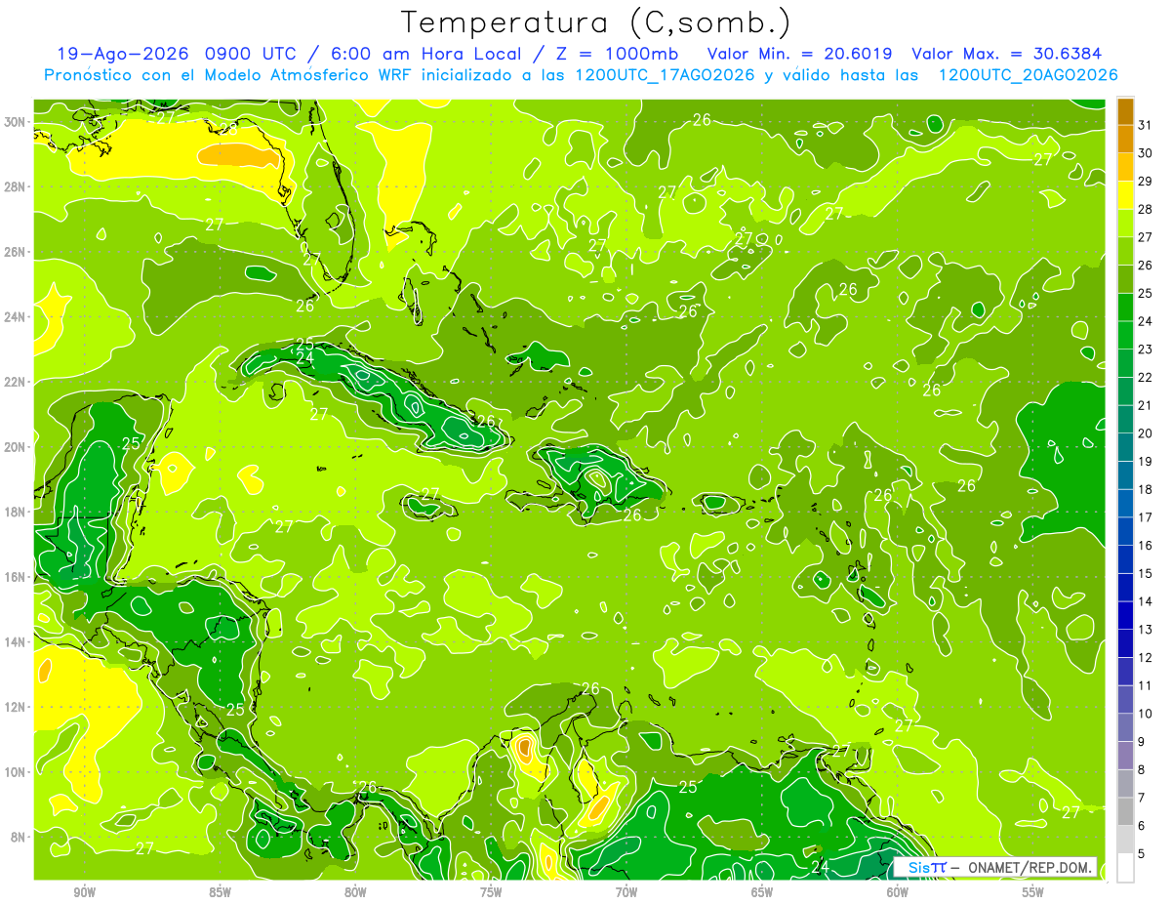The image size is (1171, 905).
Task: Pick the yellow legend swatch between 28 and 29
Action: [1125, 194]
